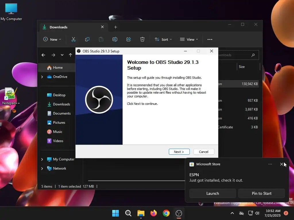Click the Downloads tab in Explorer

tap(73, 27)
